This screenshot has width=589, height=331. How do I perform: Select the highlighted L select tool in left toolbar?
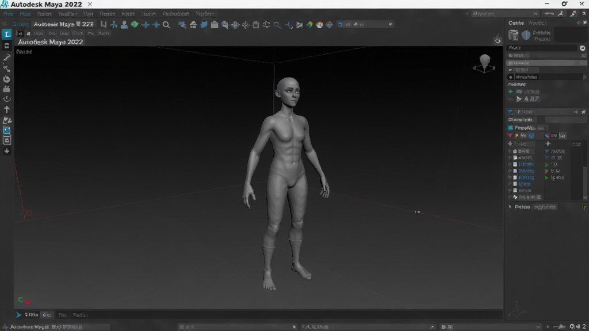(7, 34)
